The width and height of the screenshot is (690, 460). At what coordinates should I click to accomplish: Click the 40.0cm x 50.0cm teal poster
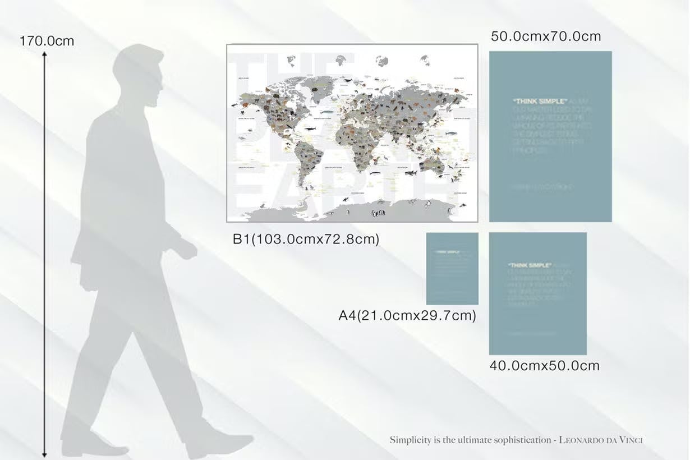[537, 293]
